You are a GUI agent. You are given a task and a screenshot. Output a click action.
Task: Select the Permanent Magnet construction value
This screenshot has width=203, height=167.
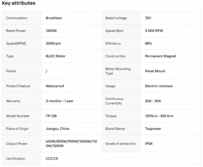(161, 56)
